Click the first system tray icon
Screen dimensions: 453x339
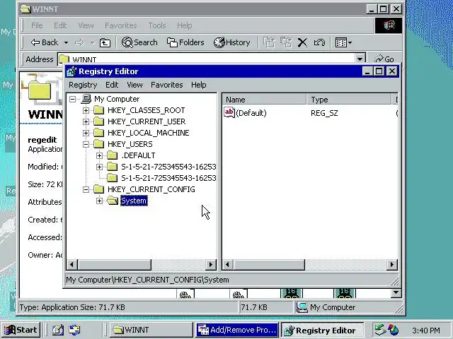click(380, 330)
